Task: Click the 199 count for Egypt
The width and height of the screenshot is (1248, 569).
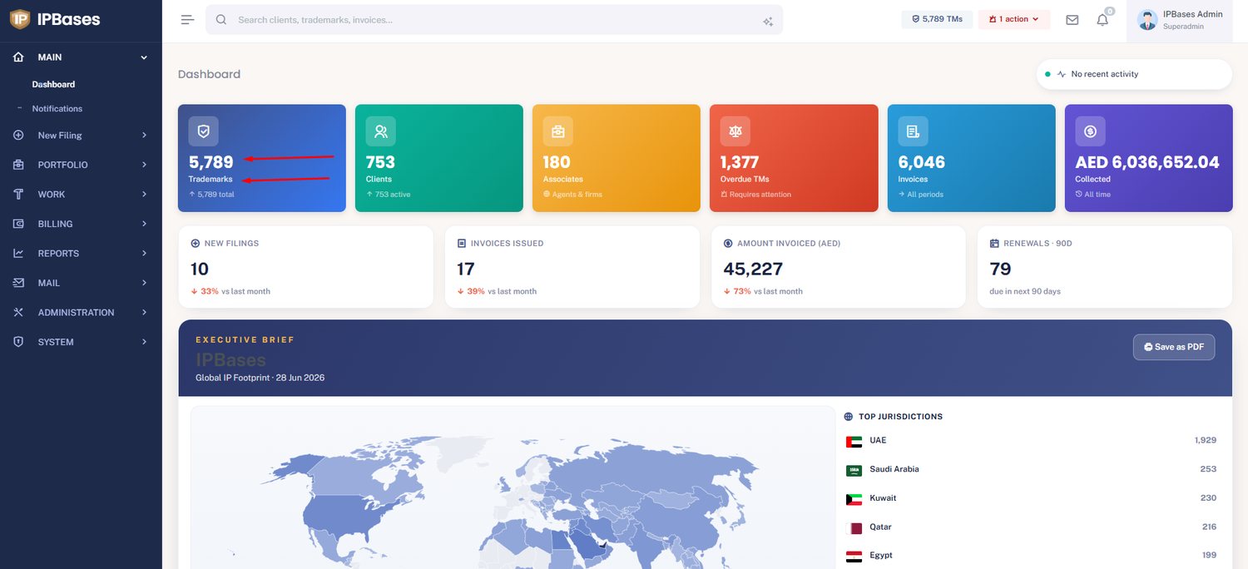Action: [1209, 556]
